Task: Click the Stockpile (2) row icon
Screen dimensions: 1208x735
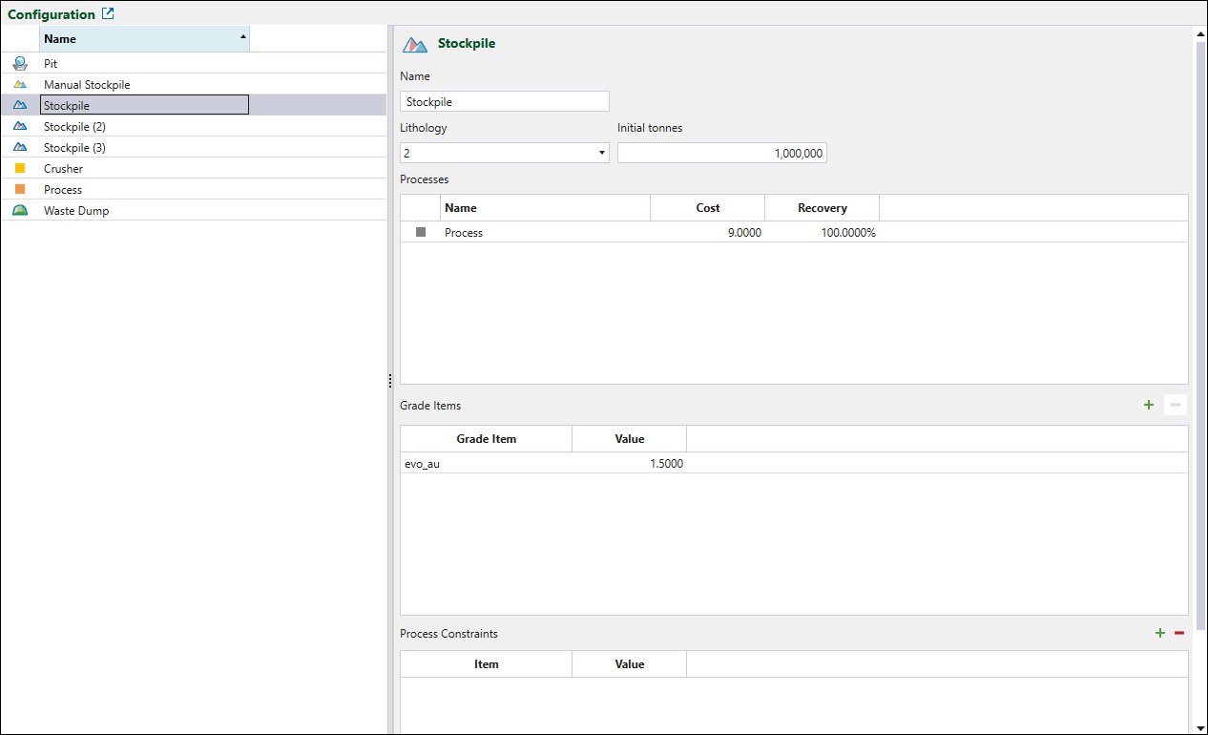Action: pyautogui.click(x=20, y=127)
